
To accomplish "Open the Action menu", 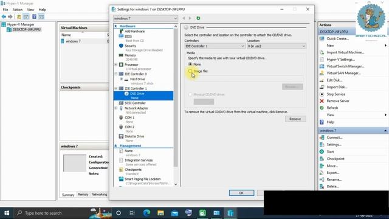I will pos(18,10).
